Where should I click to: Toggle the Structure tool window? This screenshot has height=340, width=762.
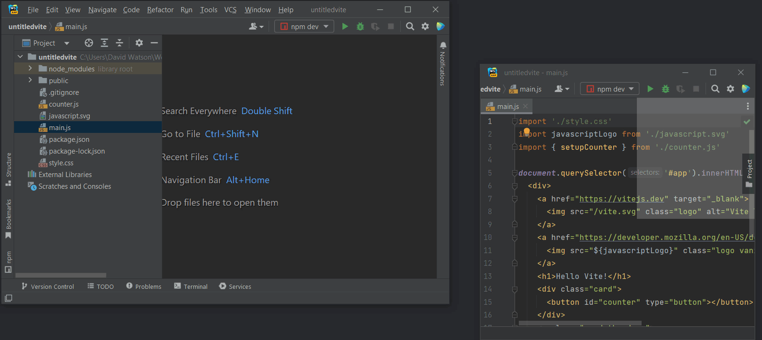[8, 169]
